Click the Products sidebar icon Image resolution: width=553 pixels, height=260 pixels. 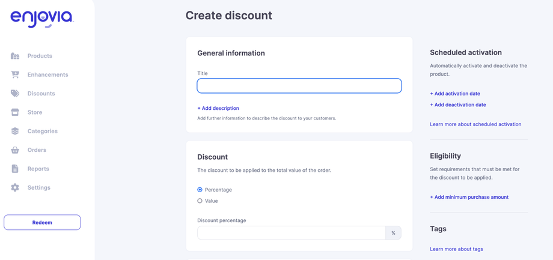click(15, 56)
